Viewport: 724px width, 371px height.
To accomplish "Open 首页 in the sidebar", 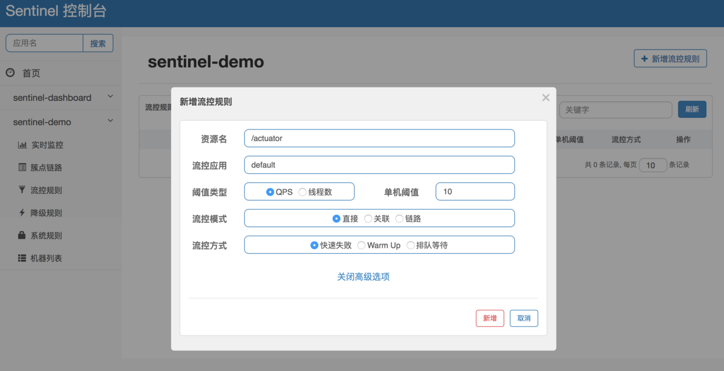I will pos(31,73).
